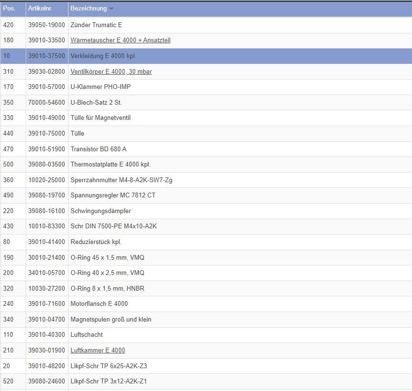Select the Motorflansch E 4000 row
Image resolution: width=412 pixels, height=391 pixels.
click(x=99, y=303)
